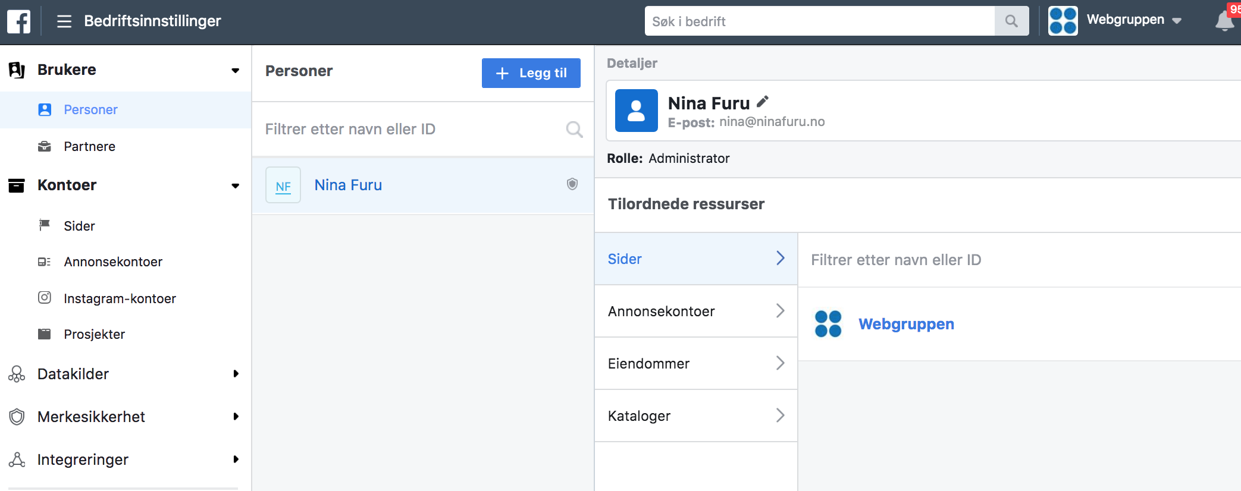Open the hamburger menu icon

(x=64, y=21)
